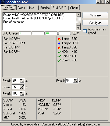Click the VCC3V 3,33V voltage value
This screenshot has width=110, height=126.
[x=23, y=100]
